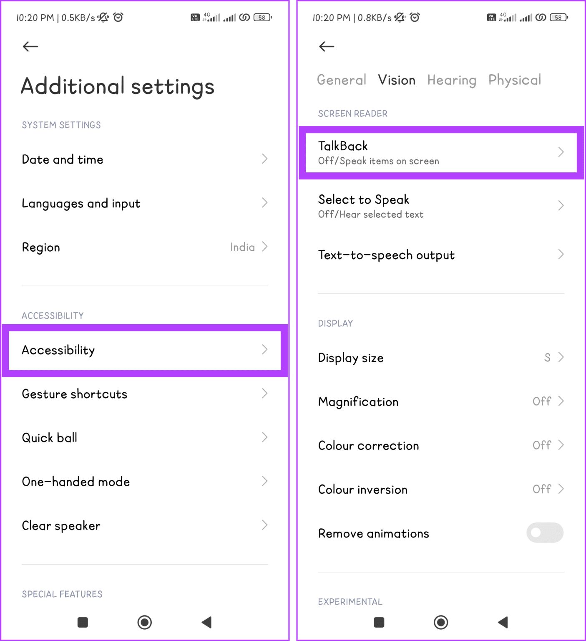Open TalkBack to turn it on
Viewport: 586px width, 641px height.
[x=440, y=152]
